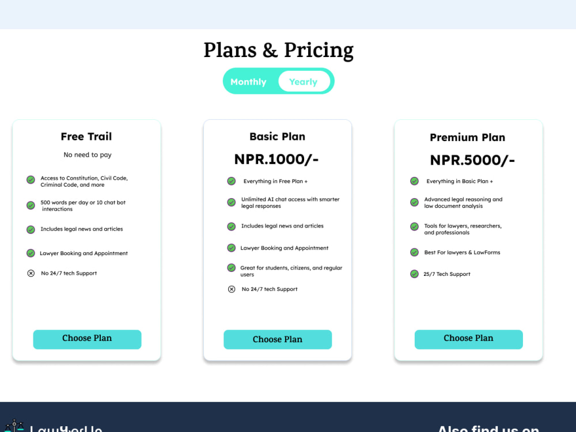Click checkmark beside Advanced legal reasoning

pos(414,202)
